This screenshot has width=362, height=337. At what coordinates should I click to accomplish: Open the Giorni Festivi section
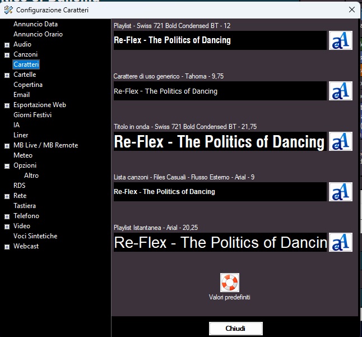(x=33, y=115)
